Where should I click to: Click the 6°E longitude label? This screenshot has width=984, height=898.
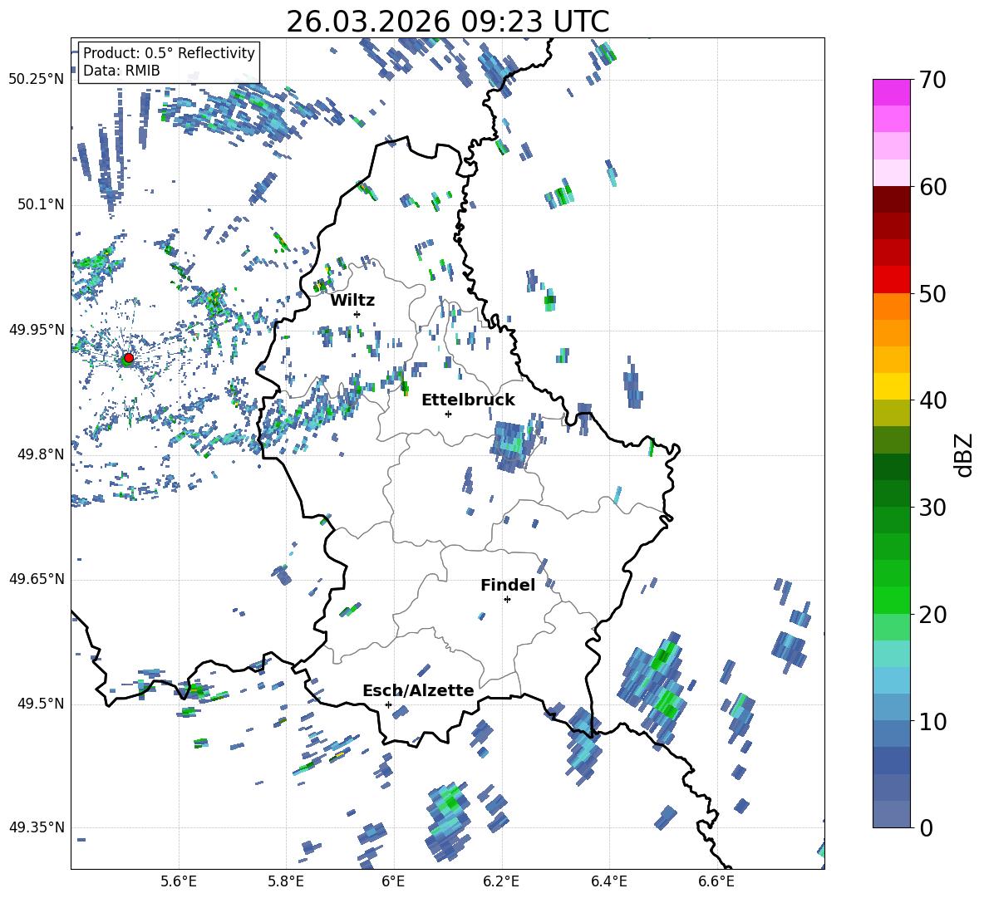pos(393,881)
